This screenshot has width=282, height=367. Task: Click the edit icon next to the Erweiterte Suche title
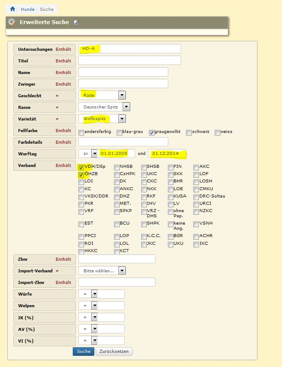tap(76, 22)
